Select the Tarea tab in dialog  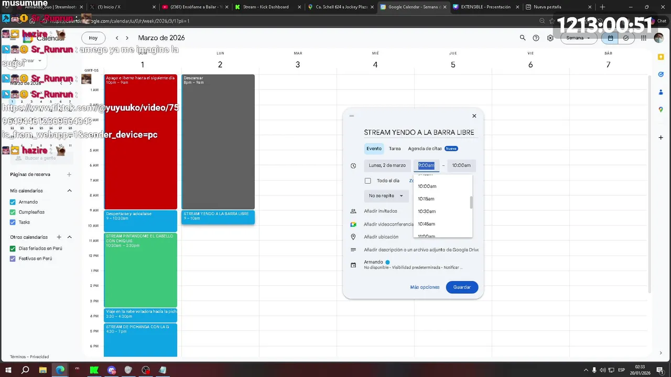(x=395, y=149)
